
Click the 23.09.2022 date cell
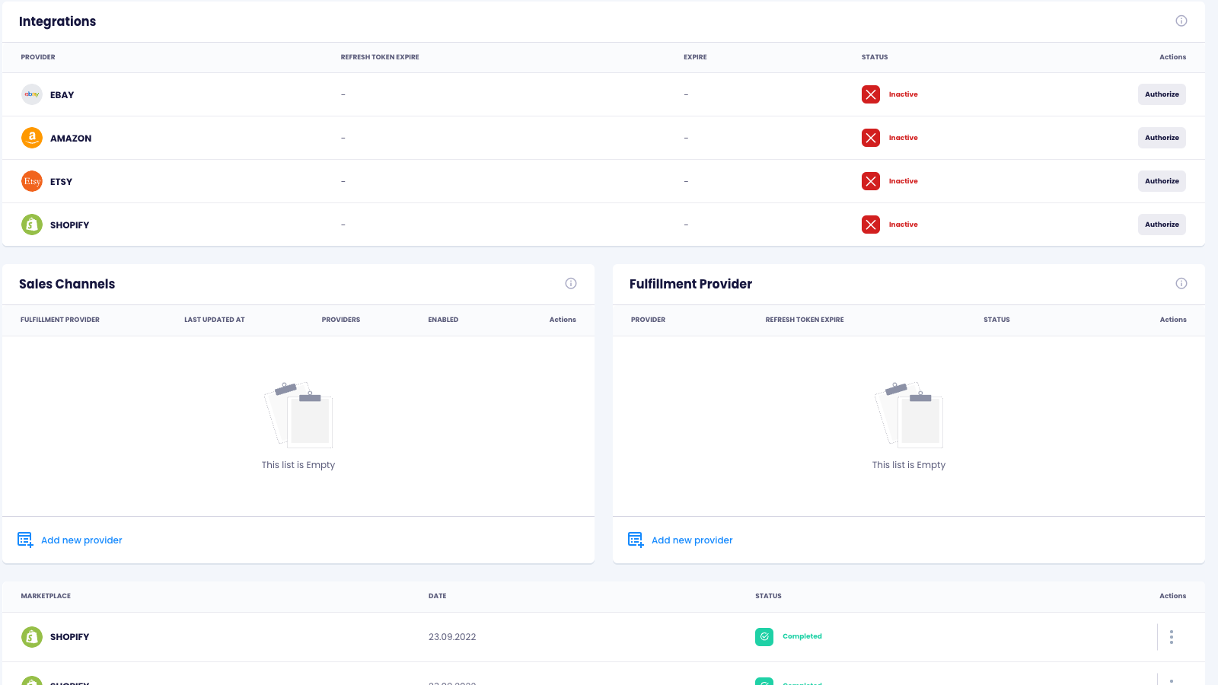point(452,637)
